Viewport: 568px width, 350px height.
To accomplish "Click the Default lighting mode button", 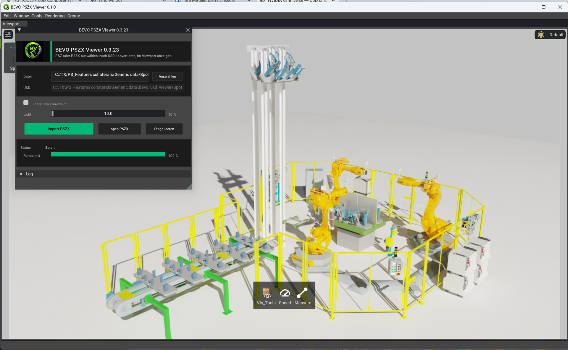I will point(550,35).
